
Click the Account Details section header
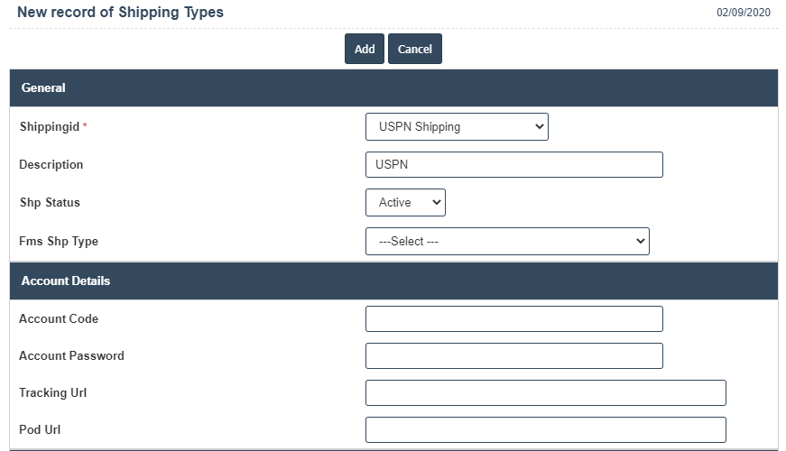tap(65, 281)
